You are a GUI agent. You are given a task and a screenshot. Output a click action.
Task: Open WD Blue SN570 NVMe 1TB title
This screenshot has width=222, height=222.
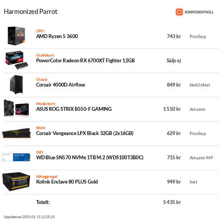90,158
